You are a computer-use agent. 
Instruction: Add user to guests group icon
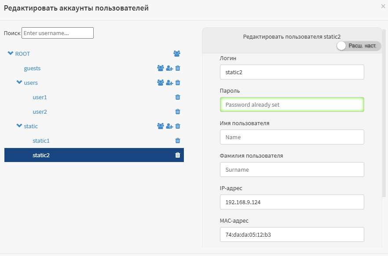169,68
